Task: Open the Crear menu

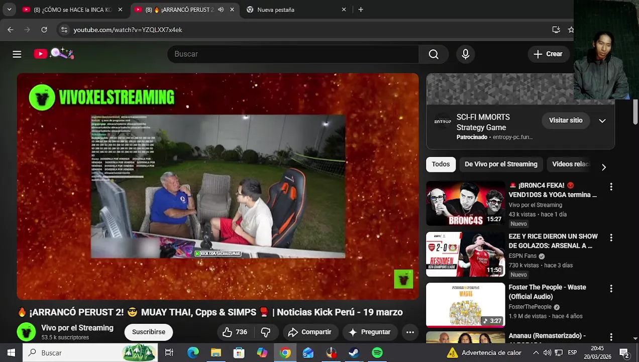Action: [x=548, y=54]
